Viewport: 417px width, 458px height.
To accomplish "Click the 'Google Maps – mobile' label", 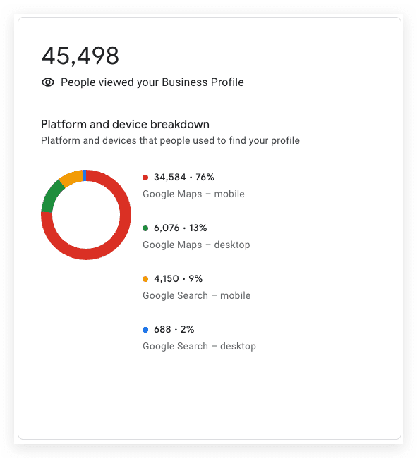I will (193, 194).
